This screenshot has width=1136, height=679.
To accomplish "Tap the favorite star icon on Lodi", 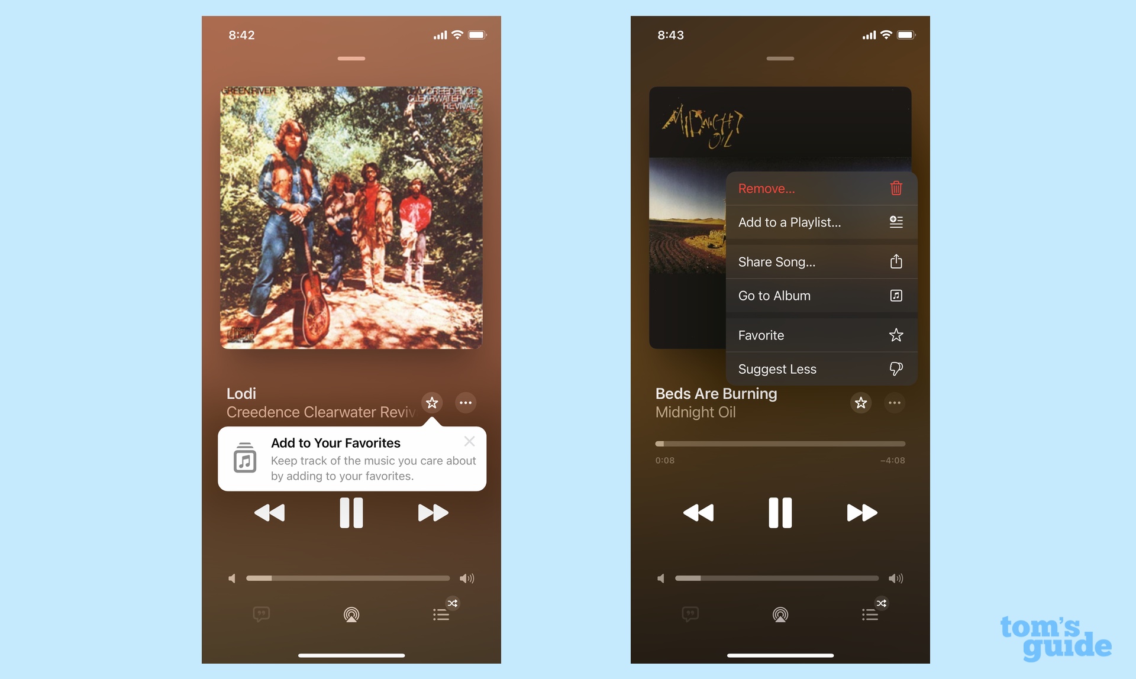I will pyautogui.click(x=432, y=403).
